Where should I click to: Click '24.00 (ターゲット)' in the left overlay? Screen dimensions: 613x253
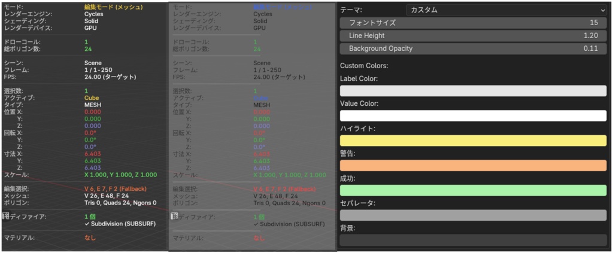(x=110, y=77)
